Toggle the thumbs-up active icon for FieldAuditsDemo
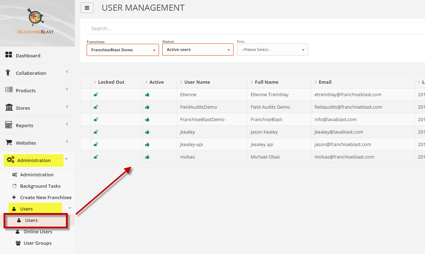425x254 pixels. (147, 107)
